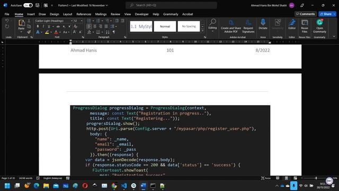Open Windows Start menu
The width and height of the screenshot is (339, 191).
[7, 186]
